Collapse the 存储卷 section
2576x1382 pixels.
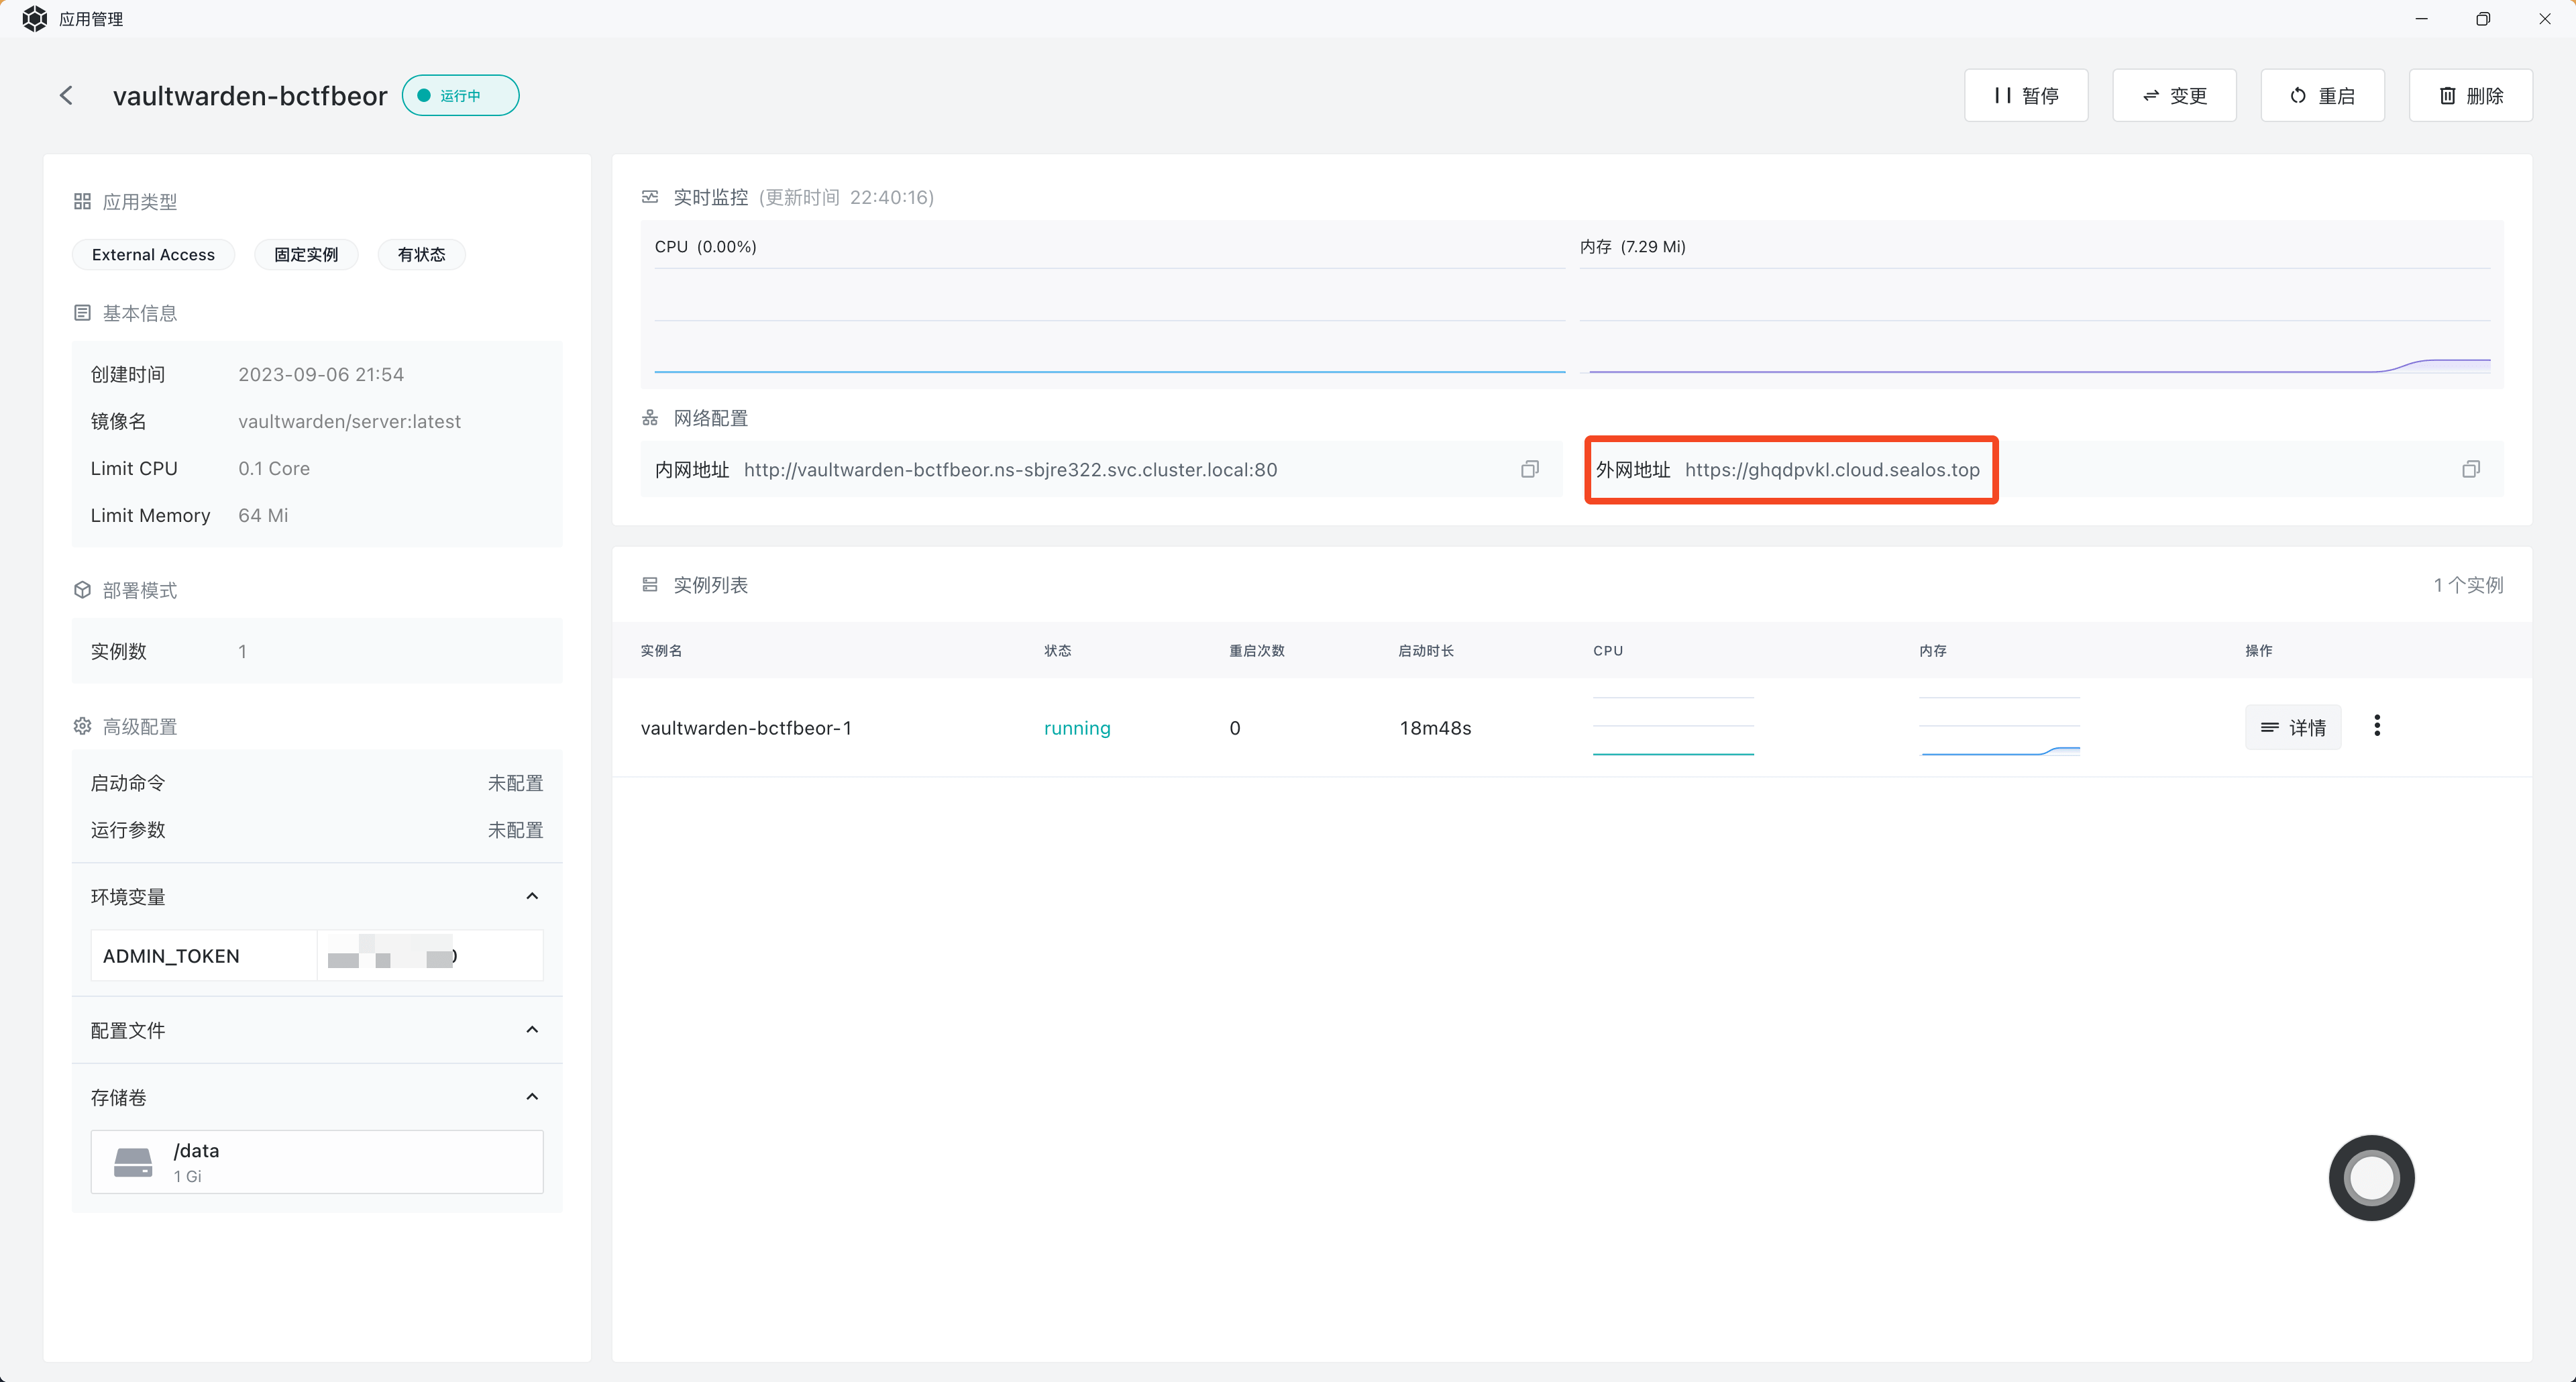[x=532, y=1097]
